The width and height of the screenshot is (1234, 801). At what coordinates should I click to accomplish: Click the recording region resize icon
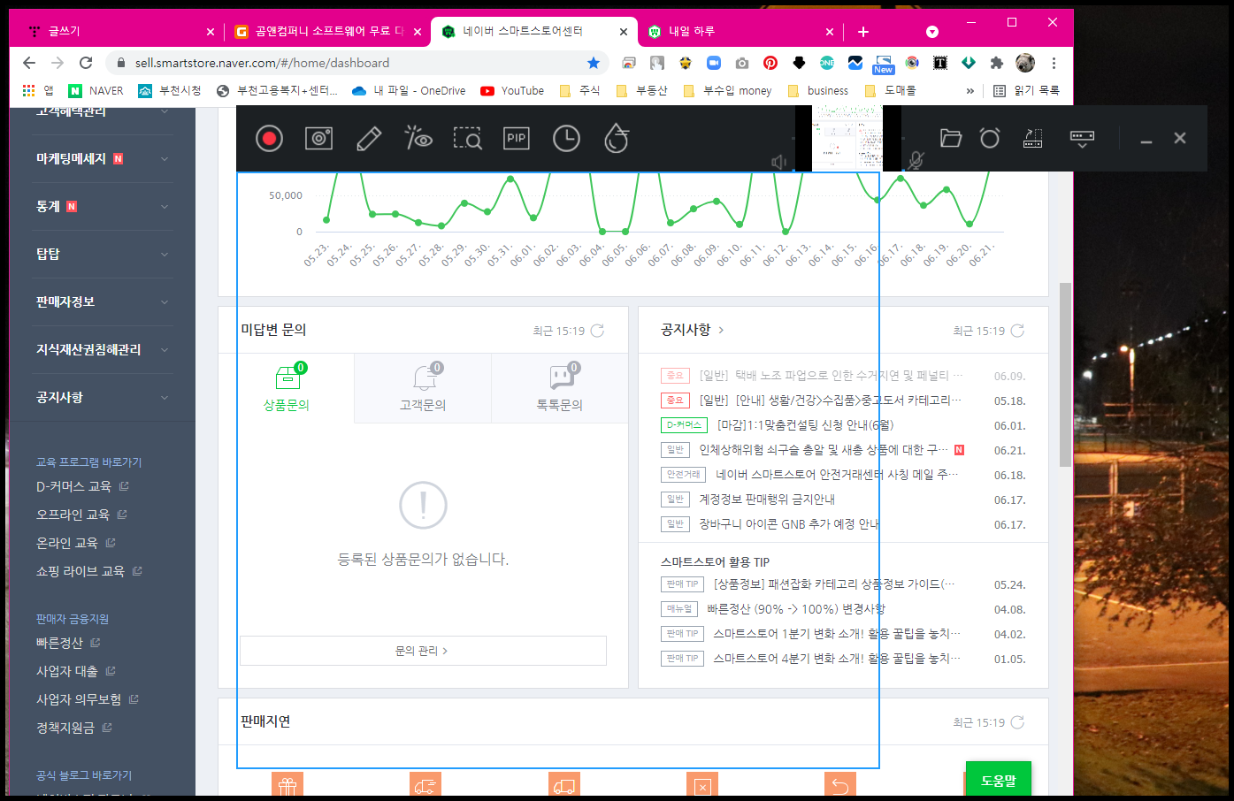pos(1032,138)
